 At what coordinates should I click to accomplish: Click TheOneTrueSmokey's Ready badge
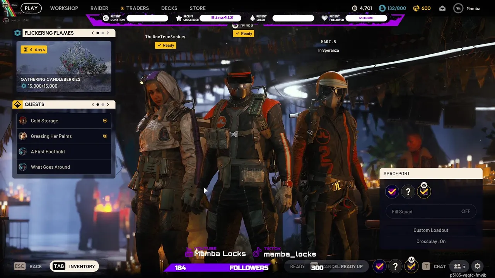166,45
